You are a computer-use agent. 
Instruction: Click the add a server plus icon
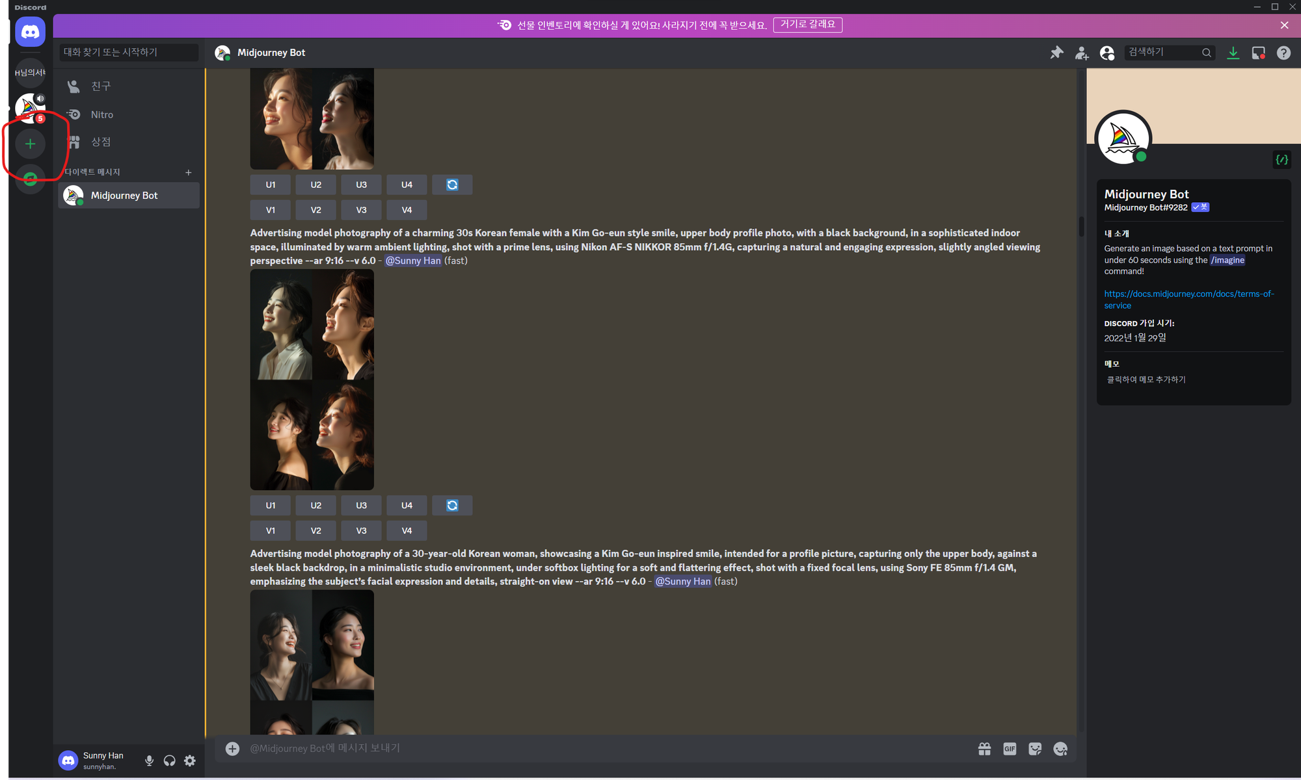point(30,144)
